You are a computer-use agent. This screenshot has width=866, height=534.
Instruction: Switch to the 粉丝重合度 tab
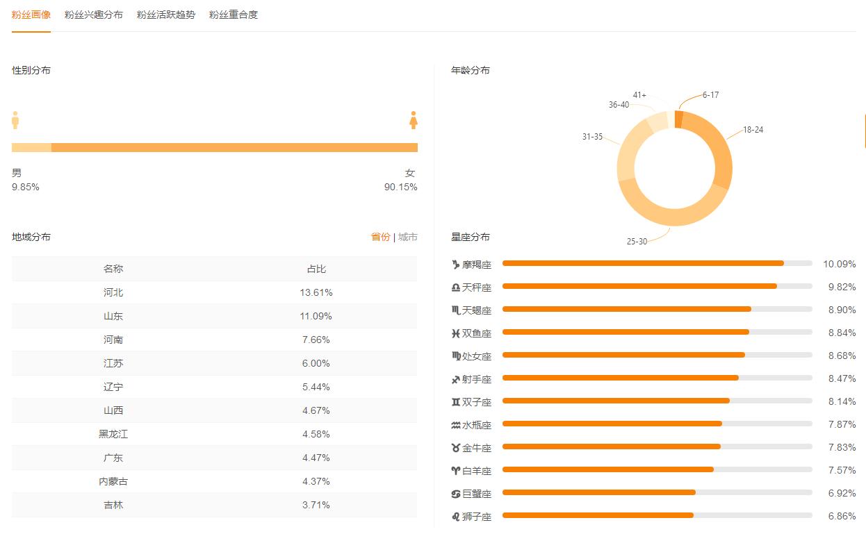point(234,15)
